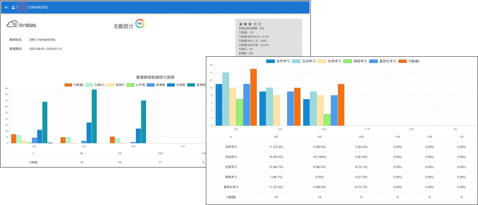Toggle the 观课数 legend entry

pos(200,85)
